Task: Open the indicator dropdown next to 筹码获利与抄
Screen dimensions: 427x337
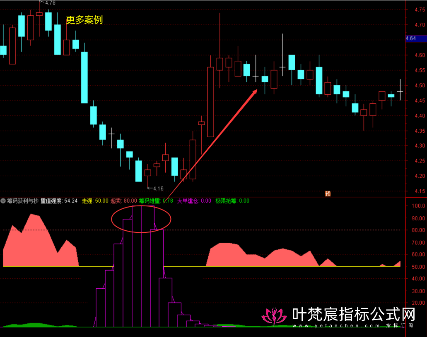Action: coord(3,201)
